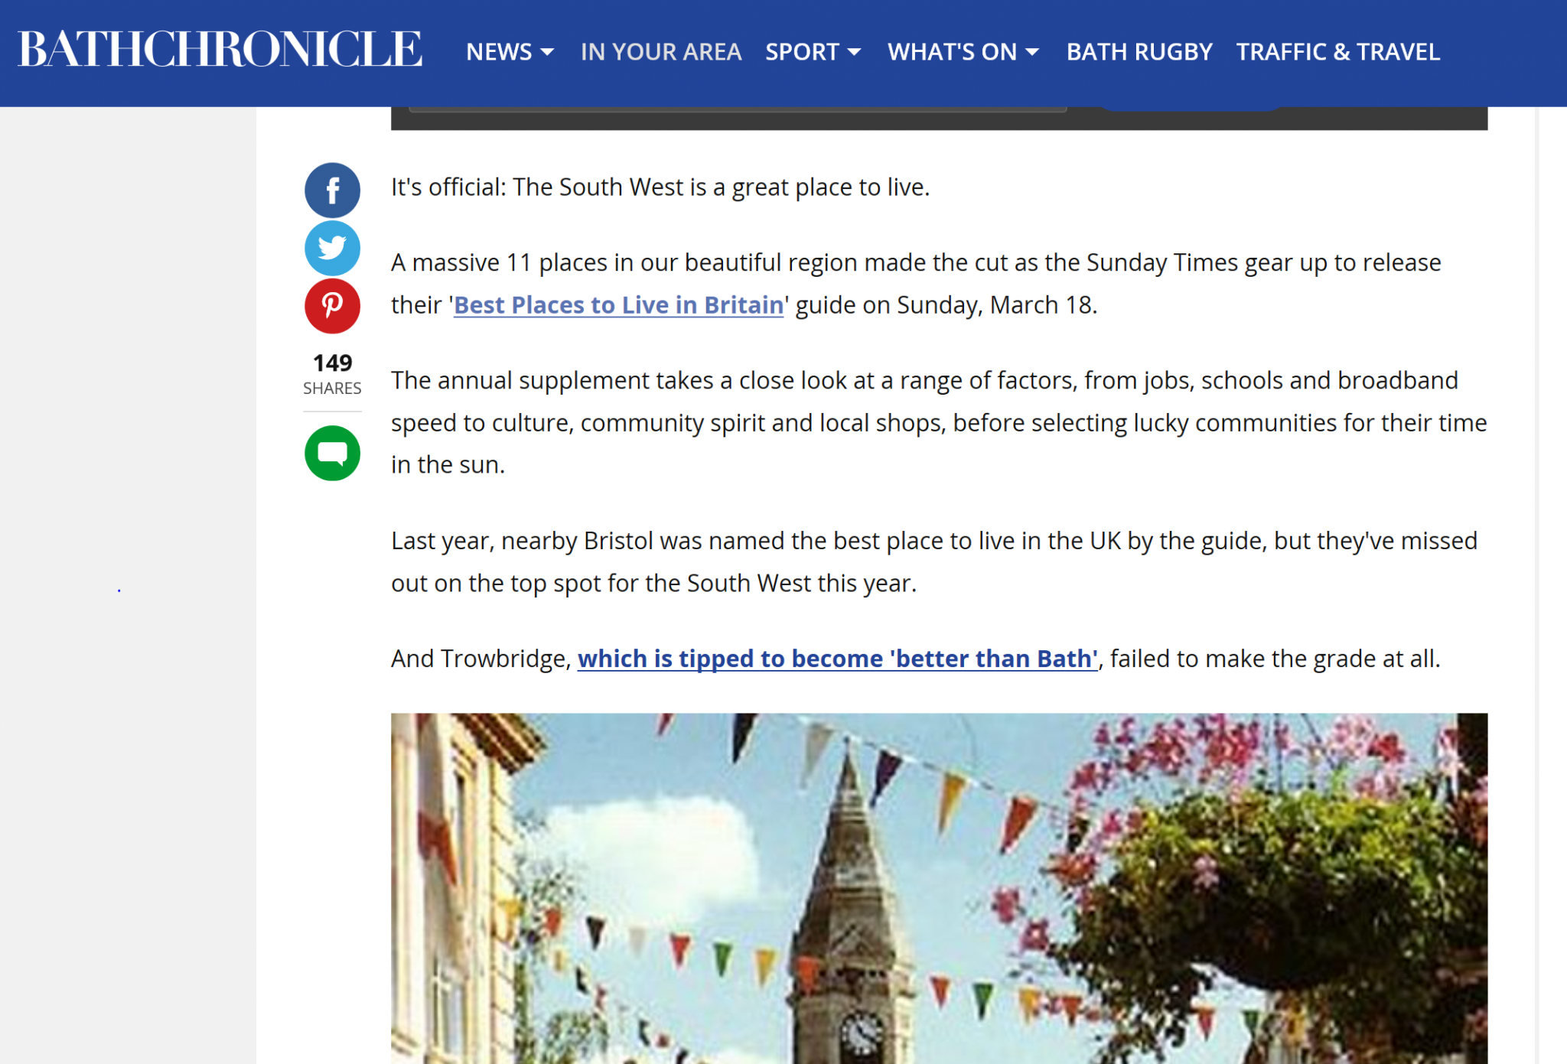
Task: Open comments with green speech bubble icon
Action: tap(332, 453)
